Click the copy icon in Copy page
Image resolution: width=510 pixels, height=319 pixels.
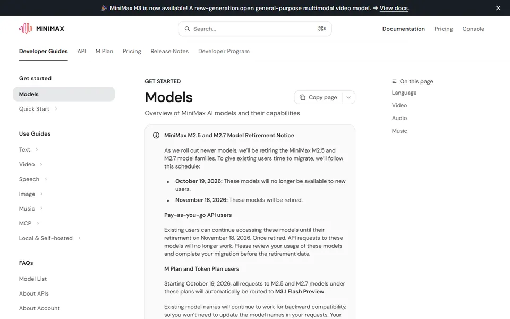(x=302, y=97)
